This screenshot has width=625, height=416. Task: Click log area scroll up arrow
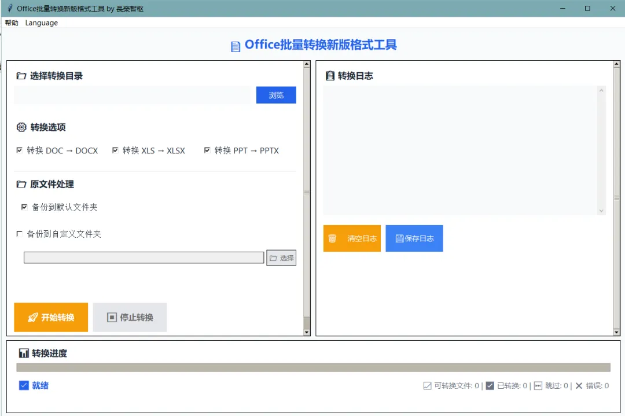pyautogui.click(x=601, y=90)
